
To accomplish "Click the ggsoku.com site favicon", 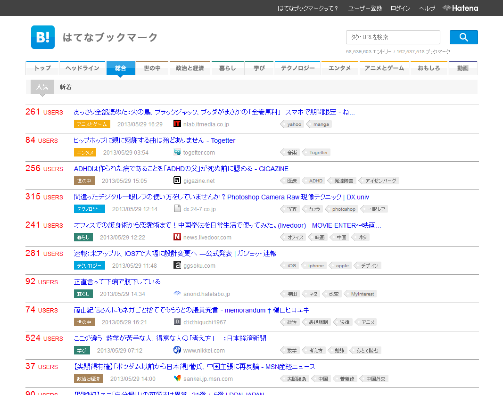I will click(177, 265).
